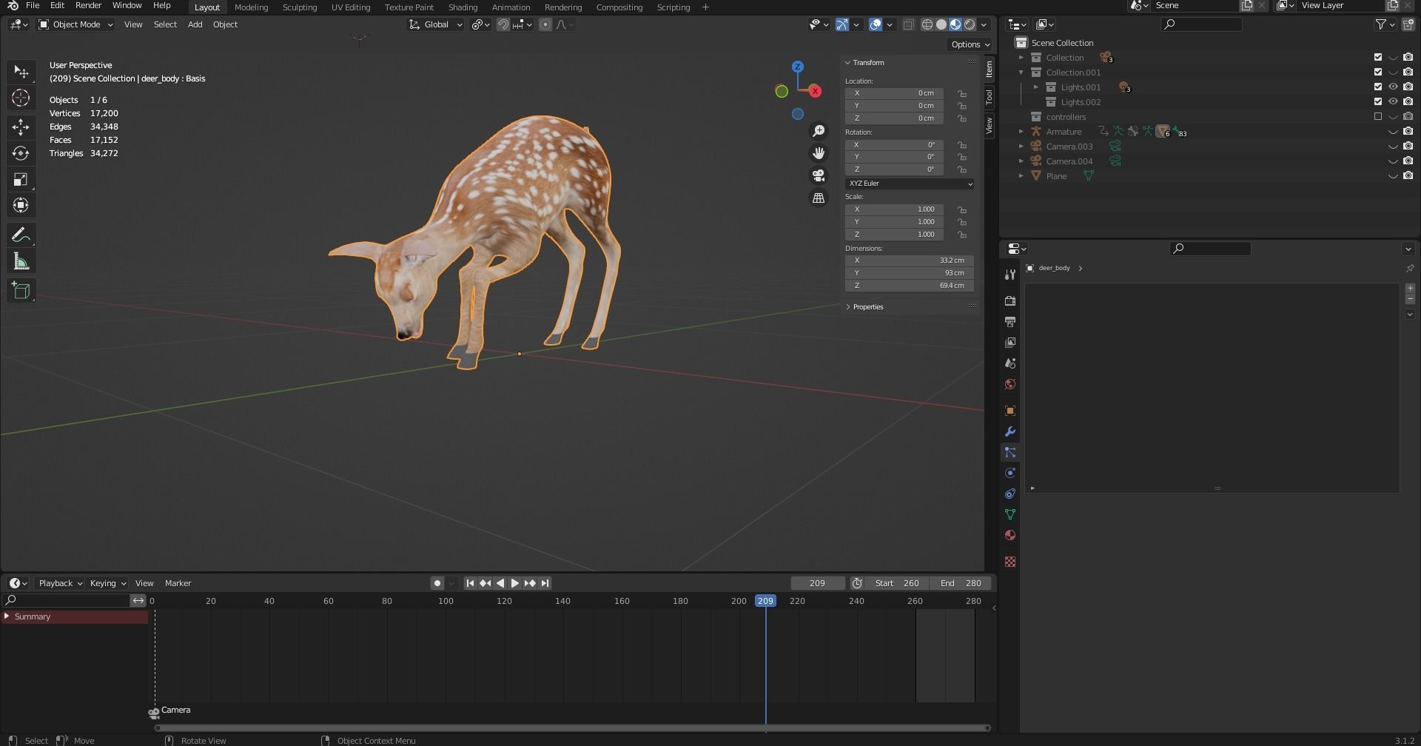Click the viewport zoom magnifier icon
This screenshot has width=1421, height=746.
819,131
